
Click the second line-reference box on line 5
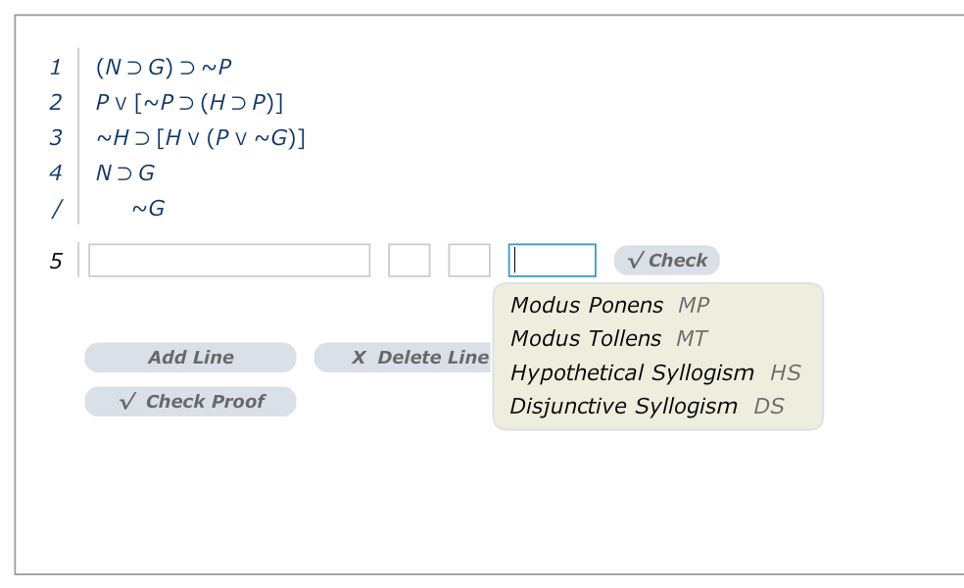click(467, 260)
